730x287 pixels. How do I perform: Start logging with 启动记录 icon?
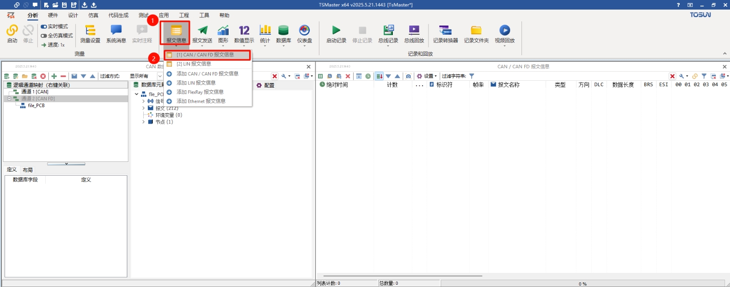(x=336, y=33)
